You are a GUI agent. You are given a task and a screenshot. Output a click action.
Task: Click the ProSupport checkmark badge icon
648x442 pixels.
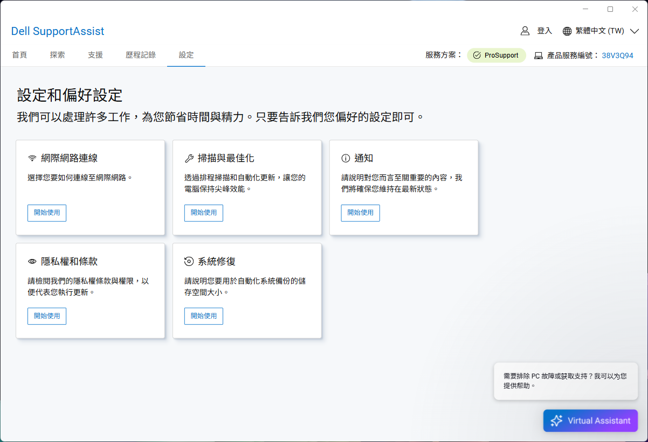point(477,55)
